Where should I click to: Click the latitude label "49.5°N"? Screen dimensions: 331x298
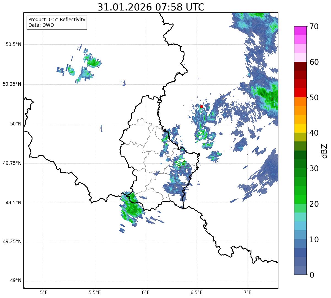13,203
